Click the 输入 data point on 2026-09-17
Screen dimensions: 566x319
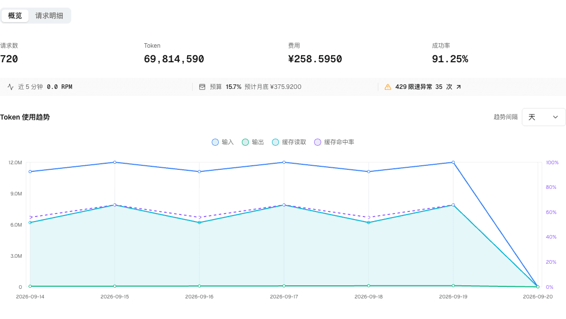(284, 162)
